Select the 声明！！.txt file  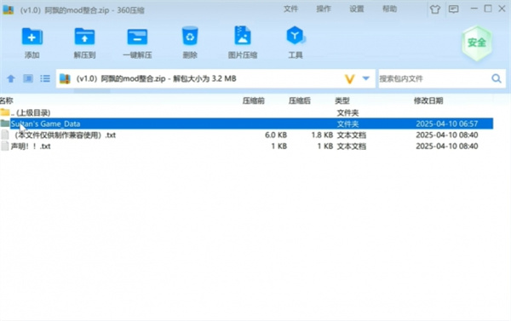pos(246,146)
